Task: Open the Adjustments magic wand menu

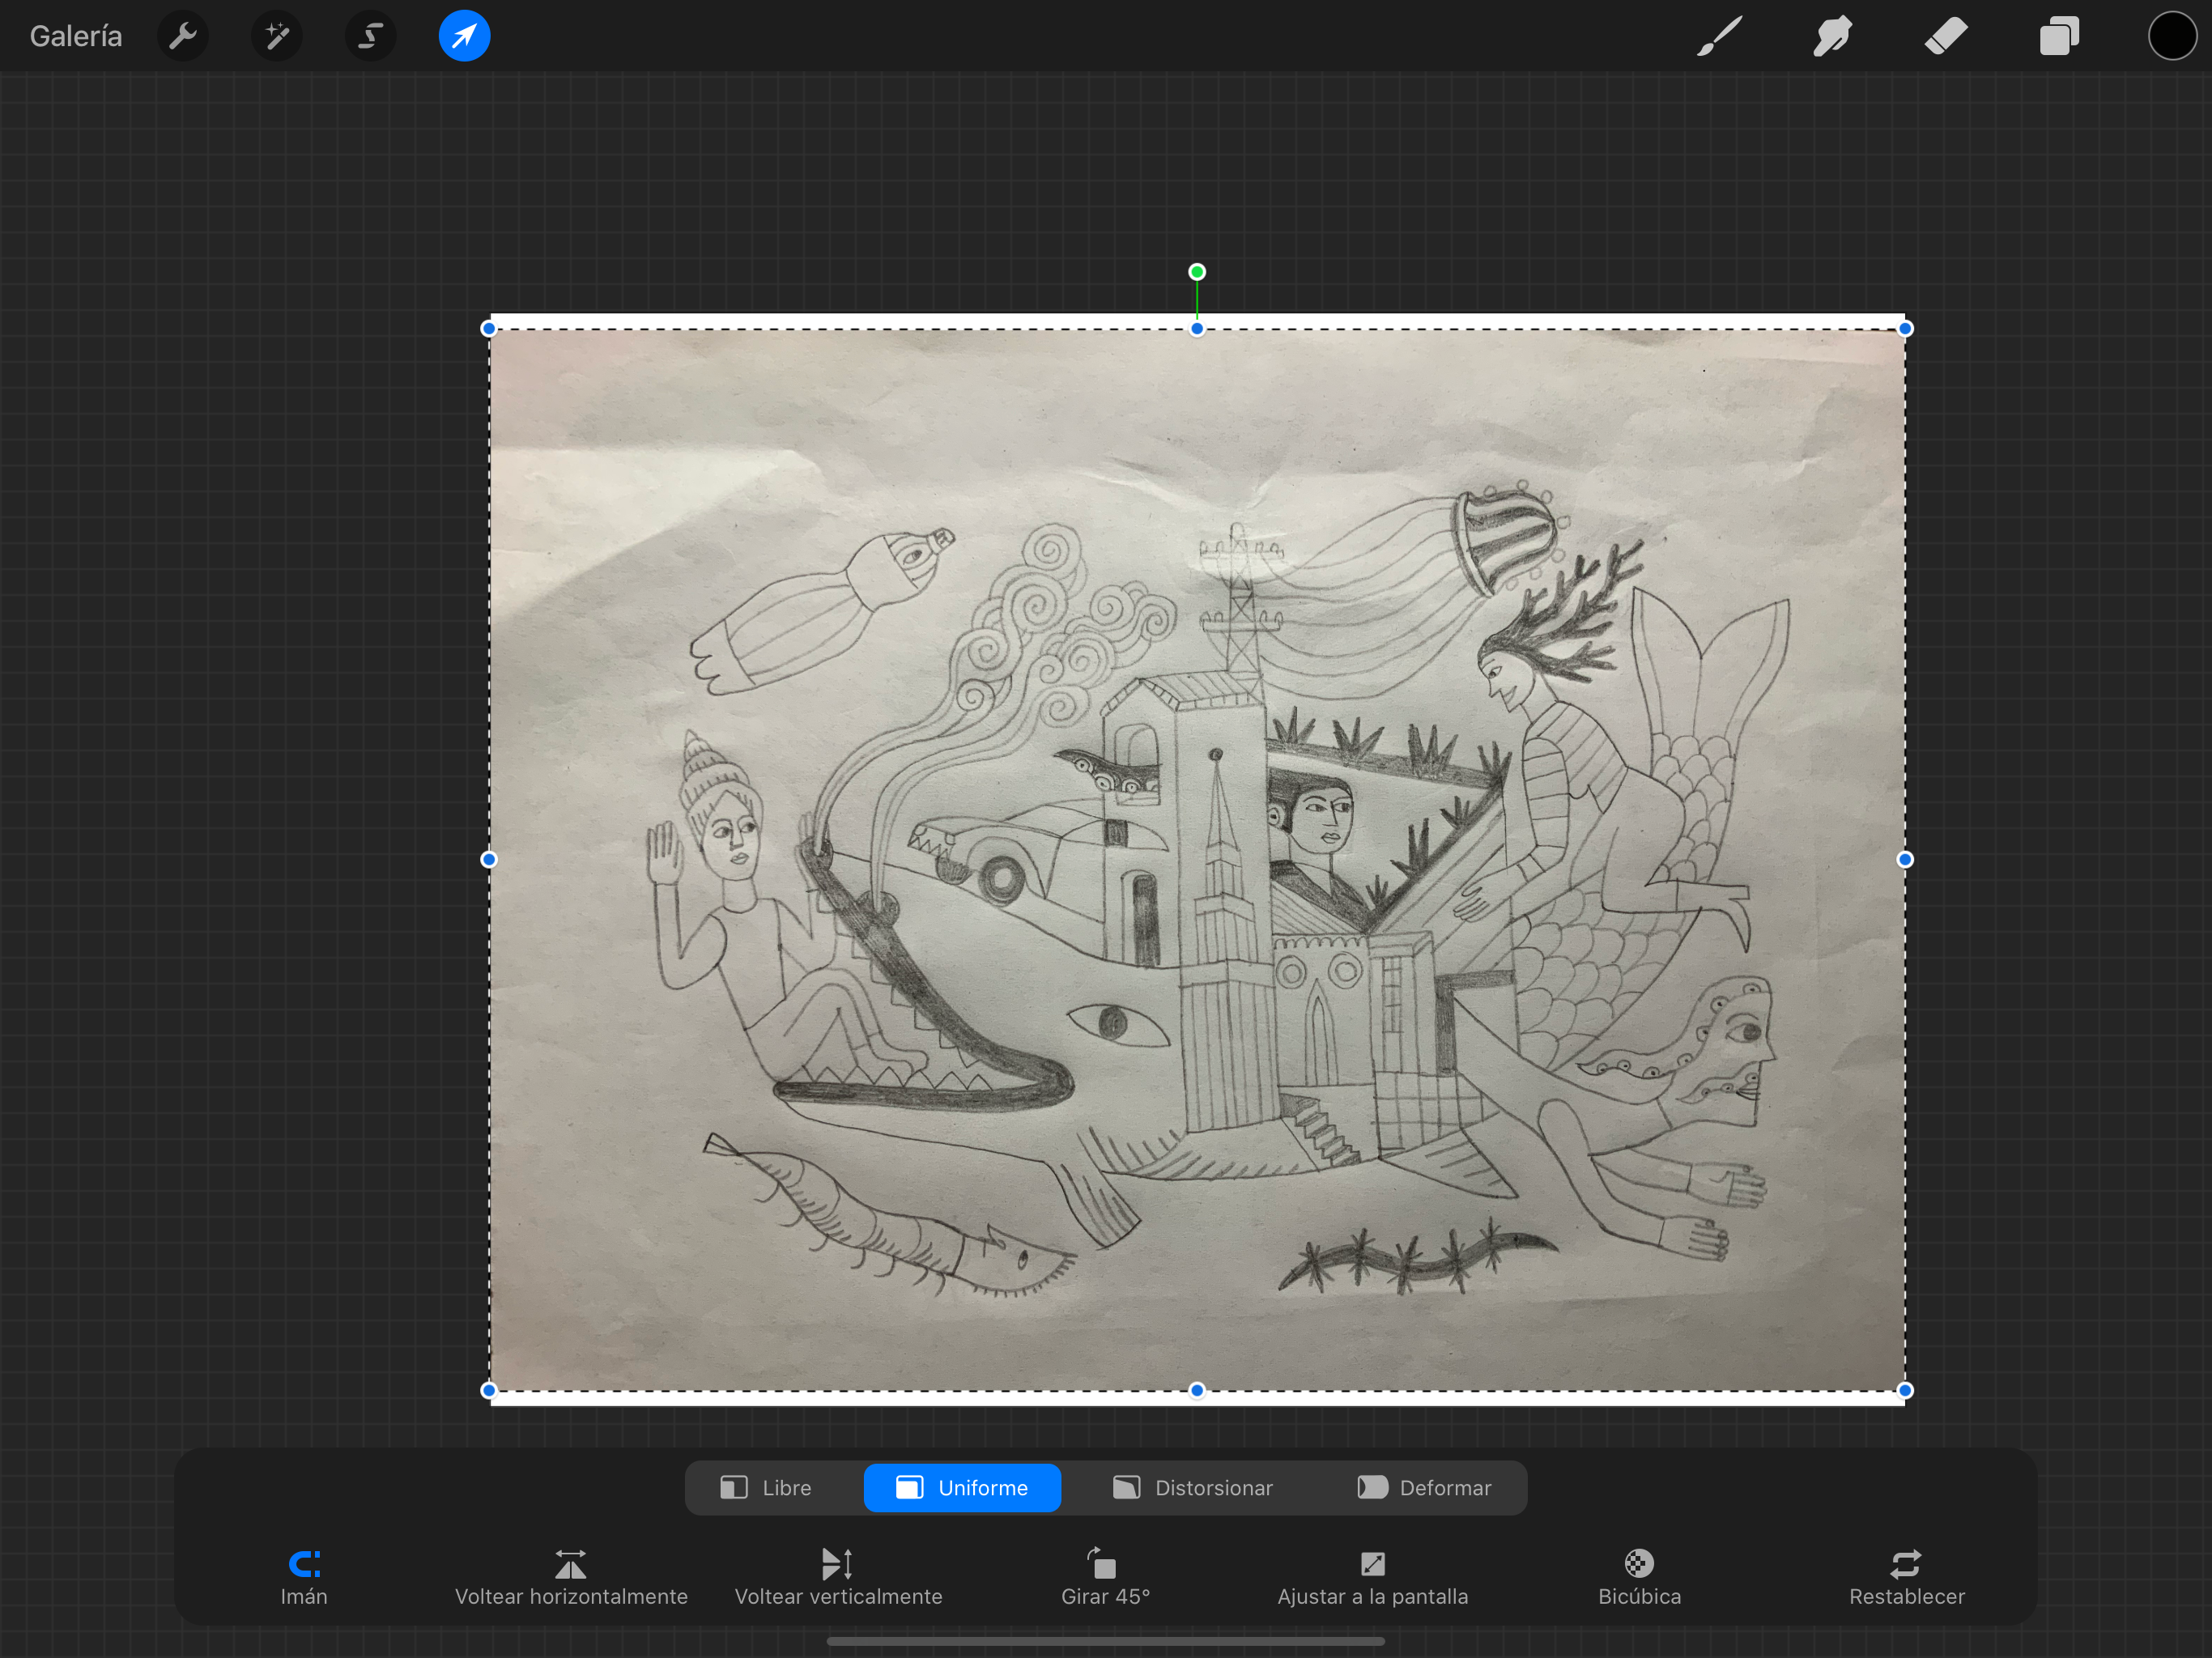Action: [277, 37]
